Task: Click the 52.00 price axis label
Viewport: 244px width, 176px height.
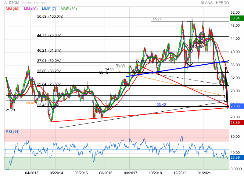Action: 235,12
